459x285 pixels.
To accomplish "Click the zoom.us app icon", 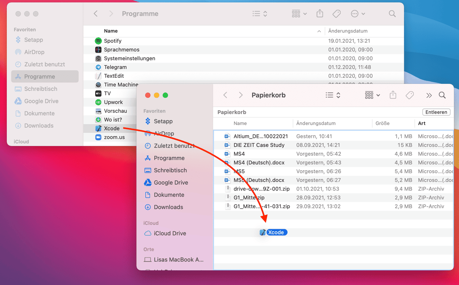I will point(98,137).
